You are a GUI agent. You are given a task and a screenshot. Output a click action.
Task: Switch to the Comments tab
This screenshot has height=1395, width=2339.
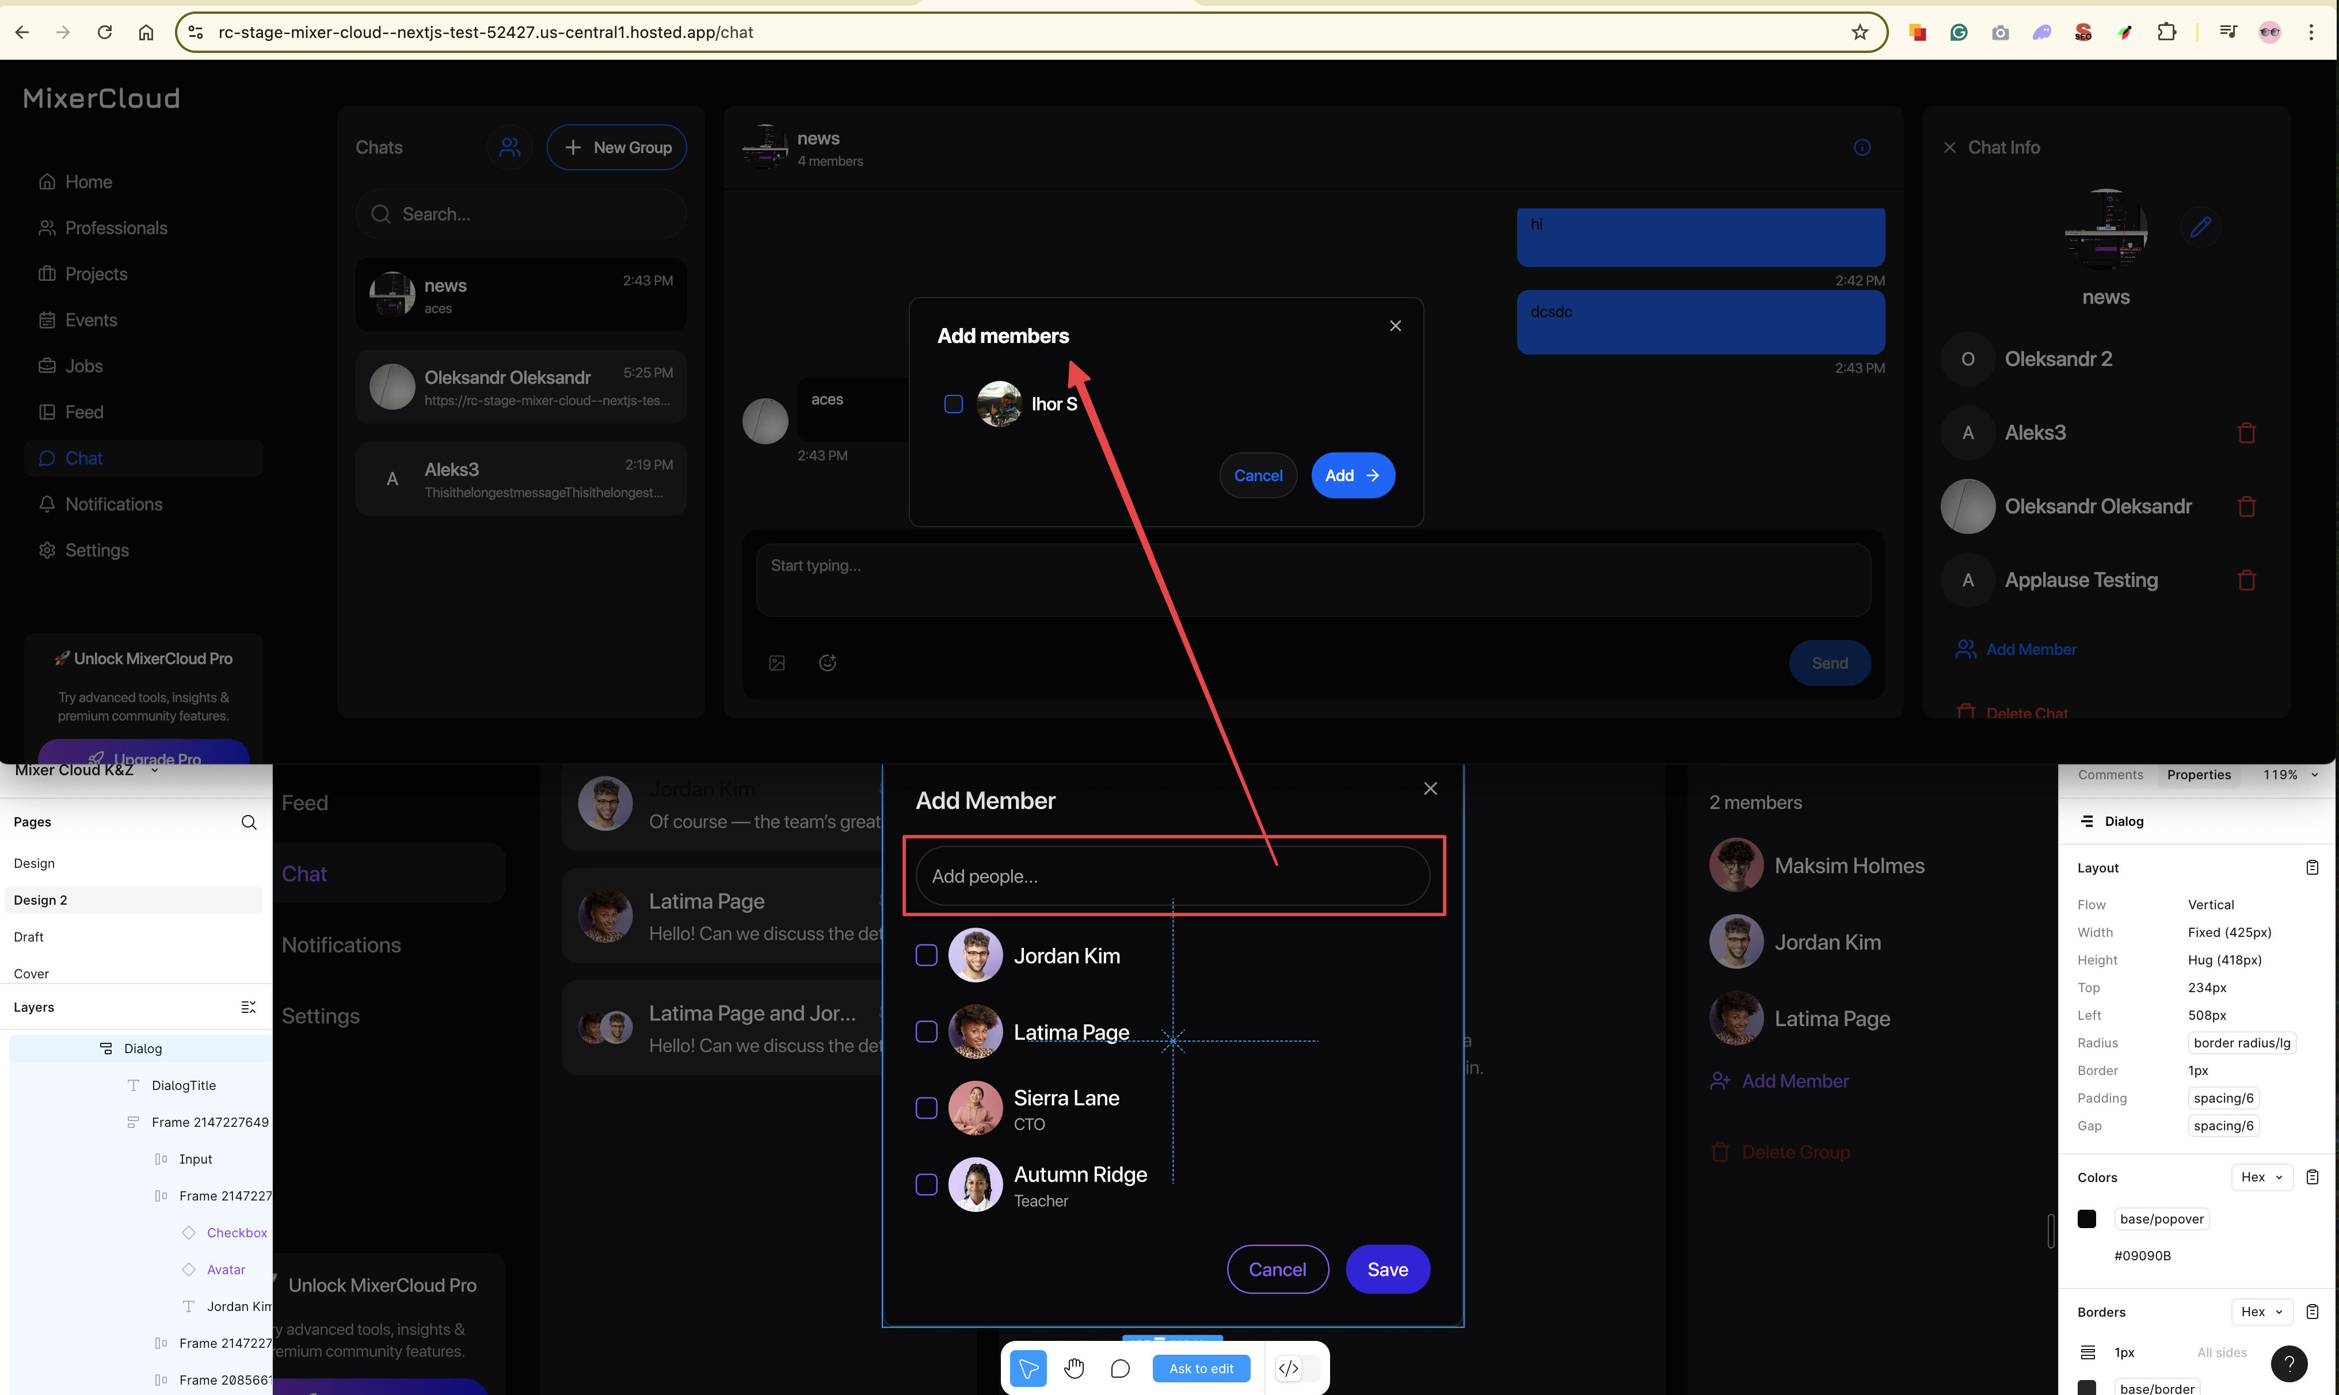pos(2109,775)
